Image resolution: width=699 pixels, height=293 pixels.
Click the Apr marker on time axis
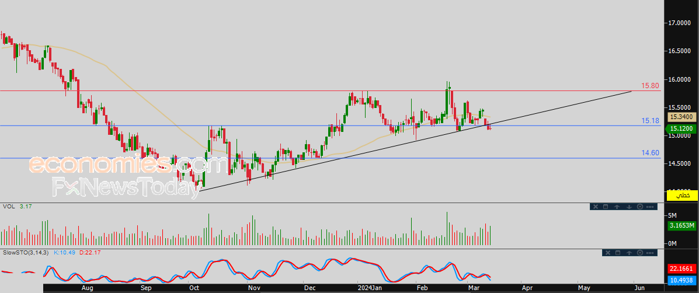pos(527,288)
